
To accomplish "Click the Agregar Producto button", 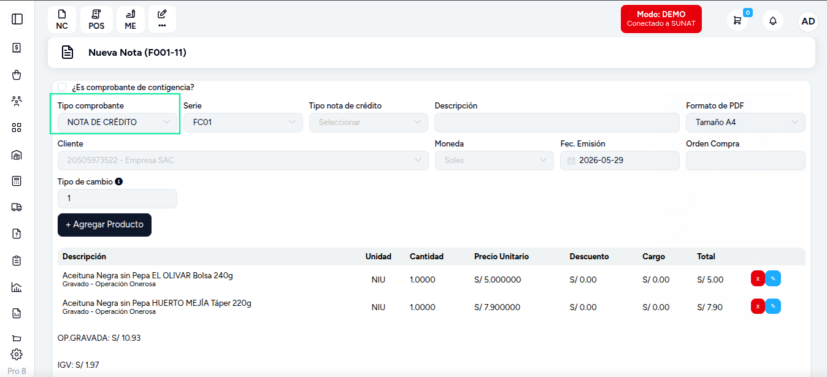I will [104, 224].
